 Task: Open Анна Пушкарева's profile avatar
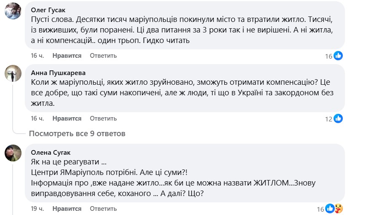[13, 74]
